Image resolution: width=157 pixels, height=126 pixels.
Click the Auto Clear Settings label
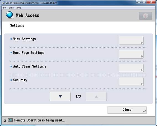coord(30,66)
